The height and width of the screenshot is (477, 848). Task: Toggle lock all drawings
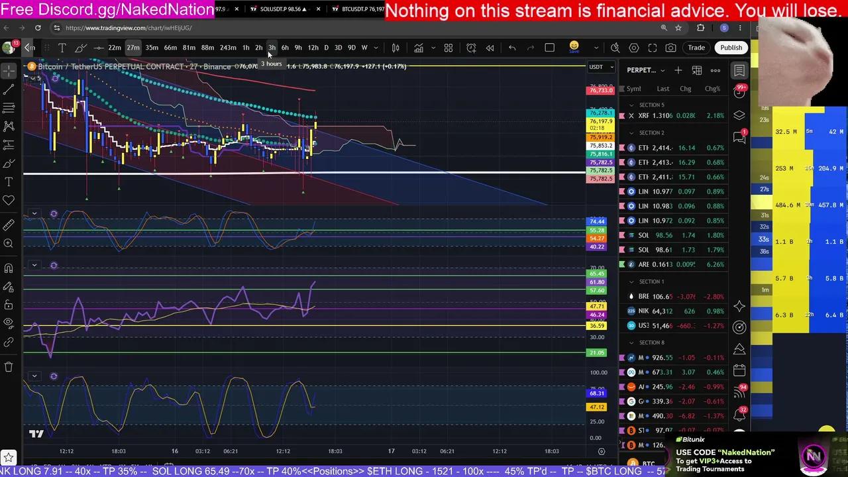click(9, 305)
